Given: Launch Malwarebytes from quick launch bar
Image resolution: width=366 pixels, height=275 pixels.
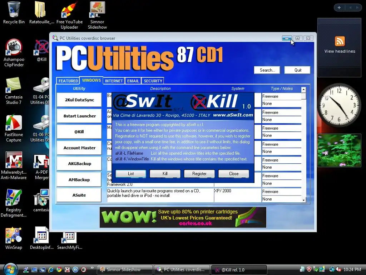Looking at the screenshot, I should tap(67, 269).
